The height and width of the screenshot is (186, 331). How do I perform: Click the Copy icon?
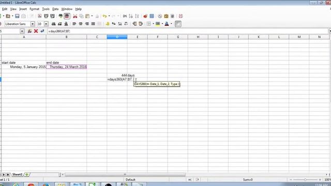point(81,16)
